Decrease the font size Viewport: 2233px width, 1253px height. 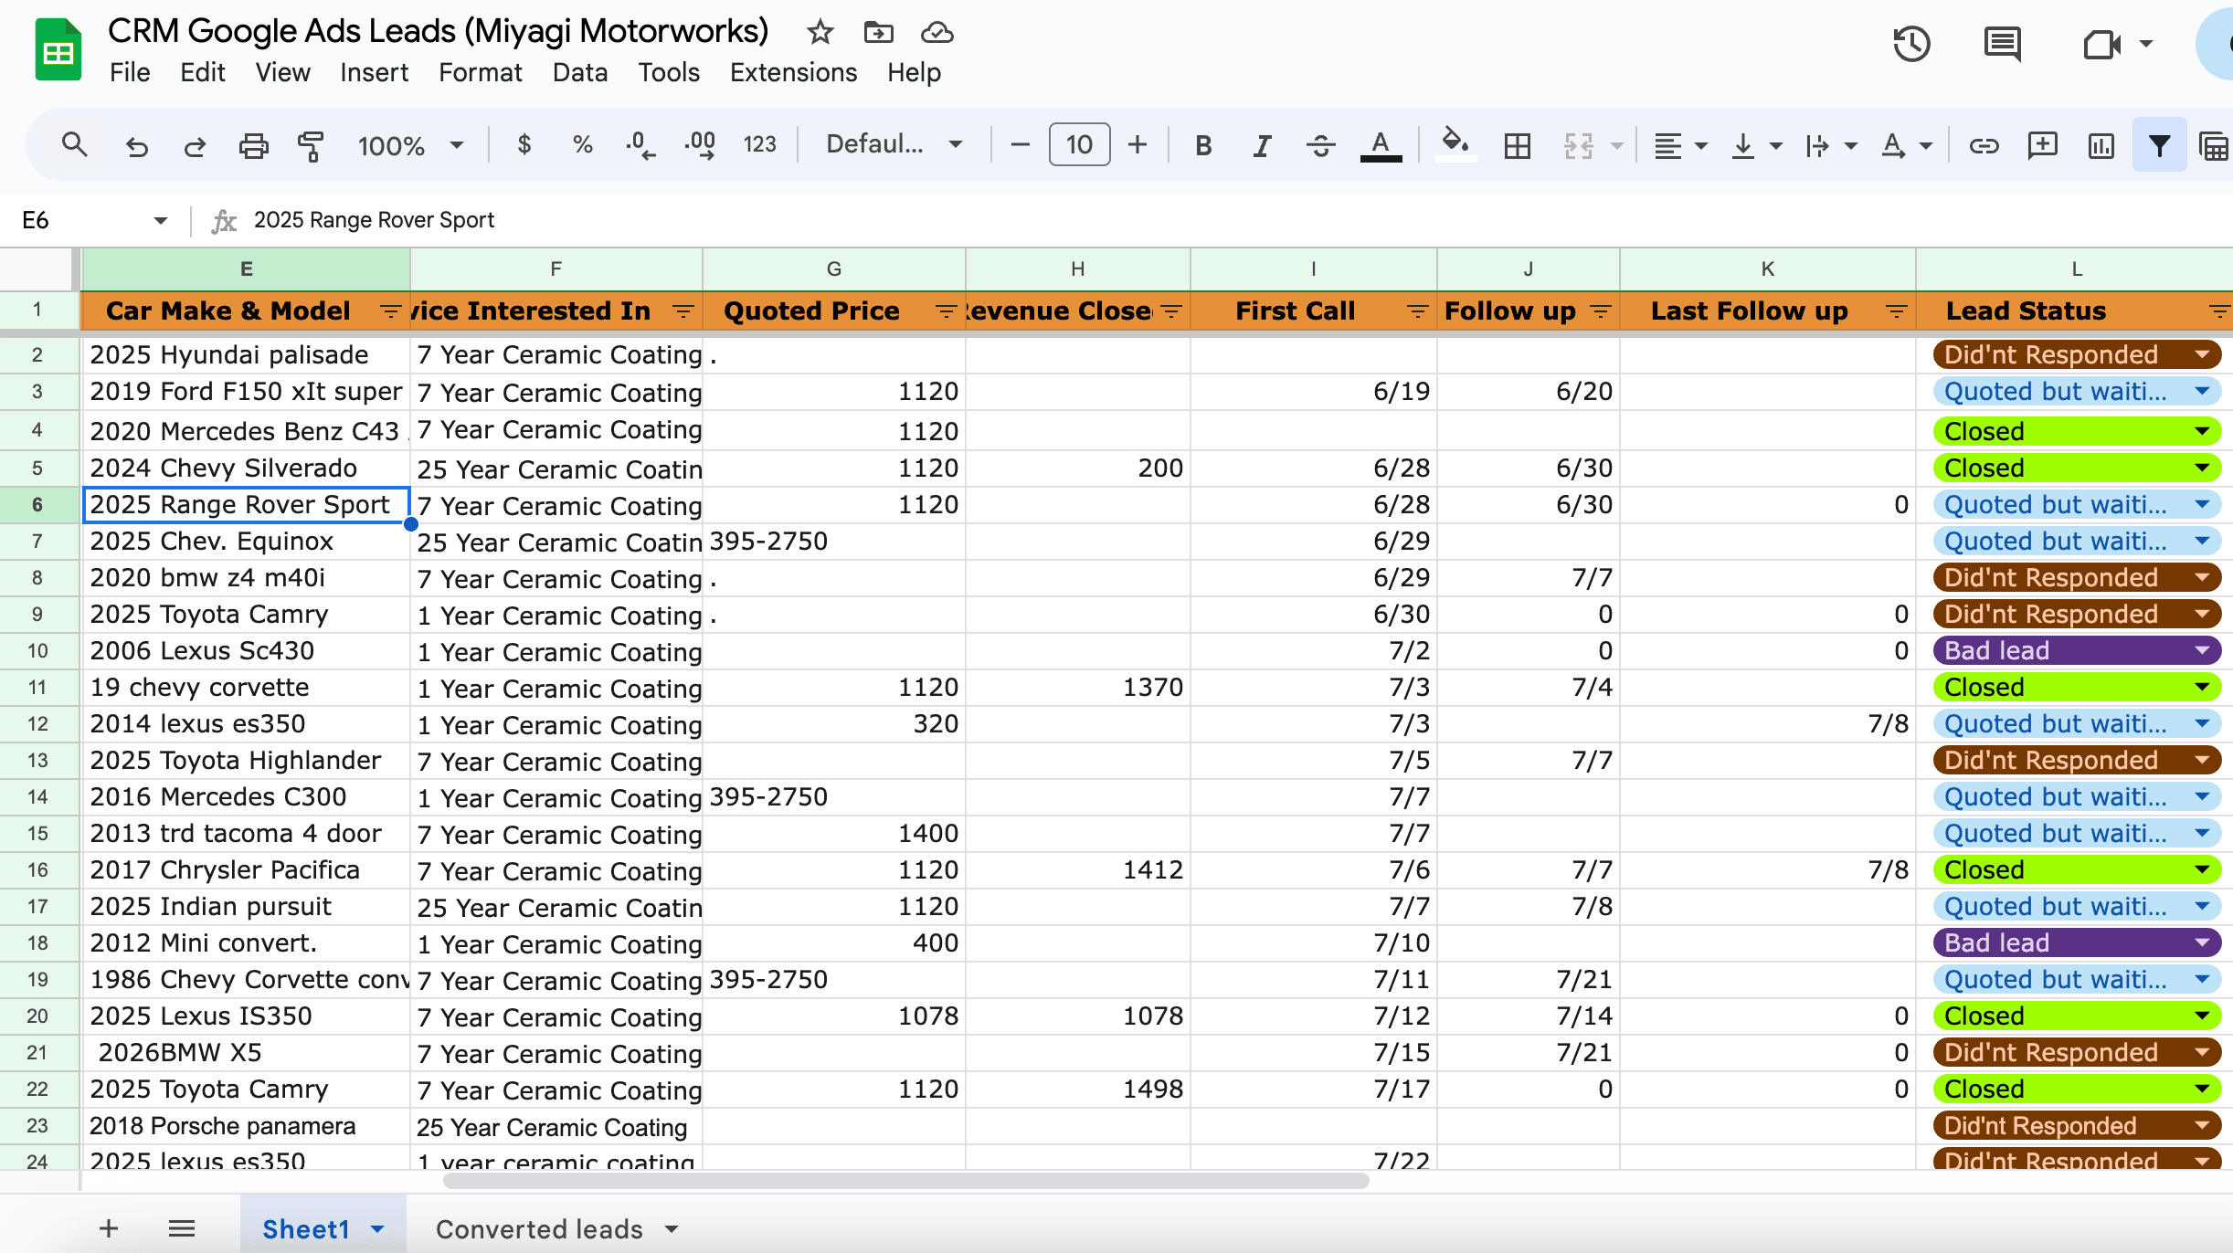point(1021,144)
